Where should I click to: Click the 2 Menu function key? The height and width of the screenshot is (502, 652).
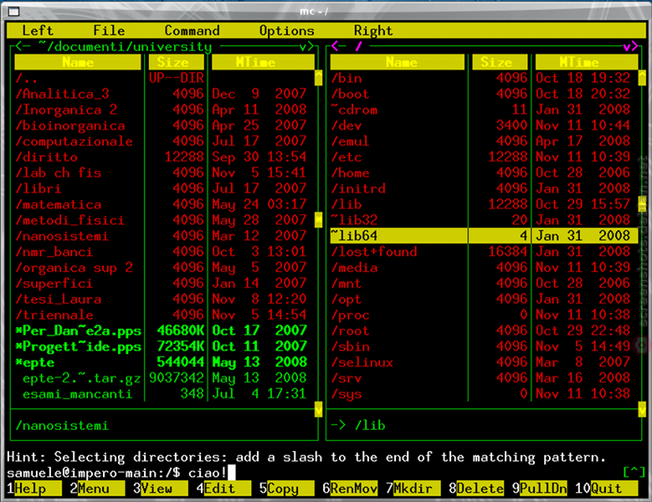pyautogui.click(x=97, y=489)
